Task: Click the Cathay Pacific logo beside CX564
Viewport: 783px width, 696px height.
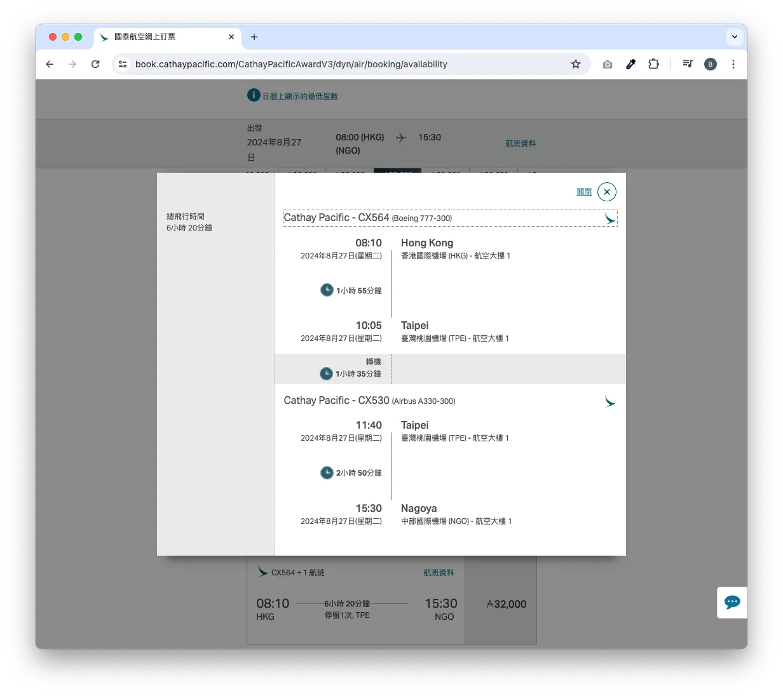Action: (609, 219)
